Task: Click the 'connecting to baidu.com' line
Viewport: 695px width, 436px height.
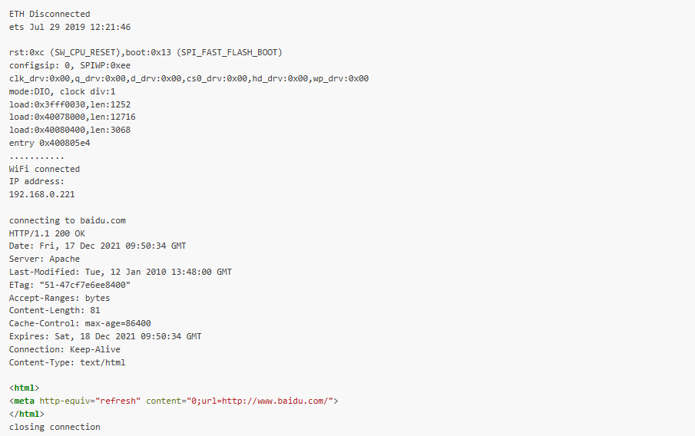Action: point(68,220)
